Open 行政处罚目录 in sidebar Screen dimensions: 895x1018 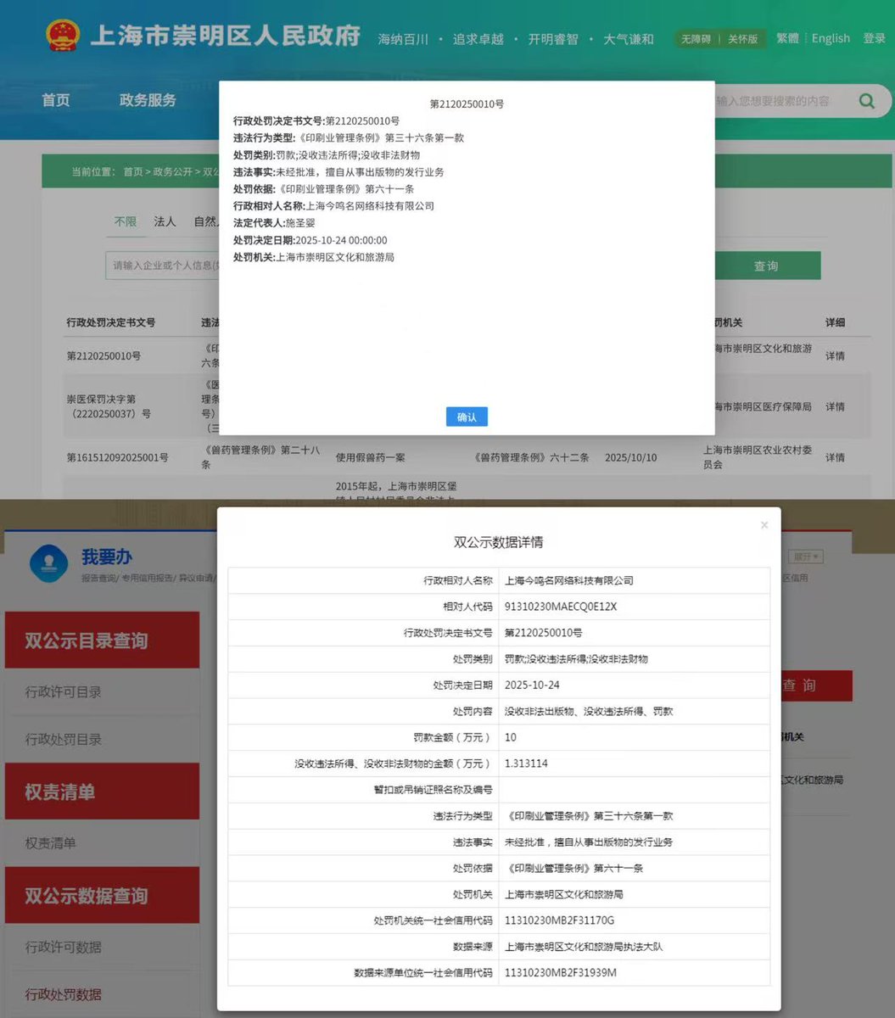[x=63, y=740]
